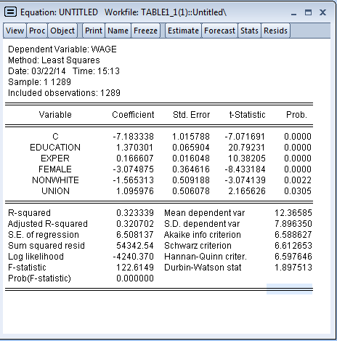The height and width of the screenshot is (341, 337).
Task: Select the 'Sample: 1 1289' line
Action: [x=39, y=82]
